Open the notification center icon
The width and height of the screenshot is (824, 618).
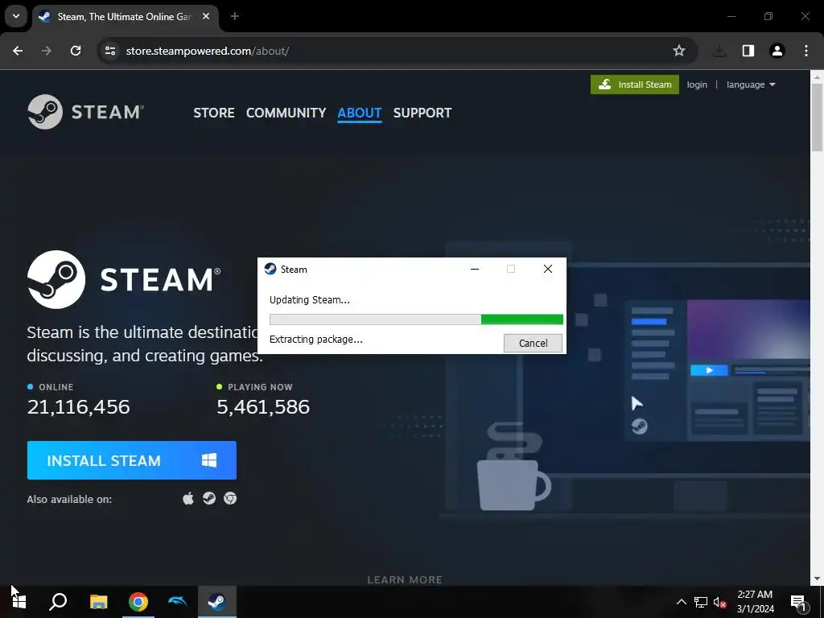[x=798, y=602]
